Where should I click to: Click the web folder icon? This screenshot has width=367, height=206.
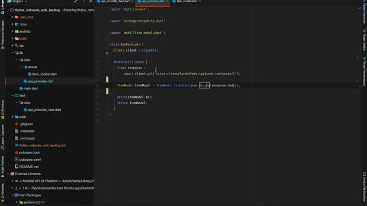click(17, 117)
